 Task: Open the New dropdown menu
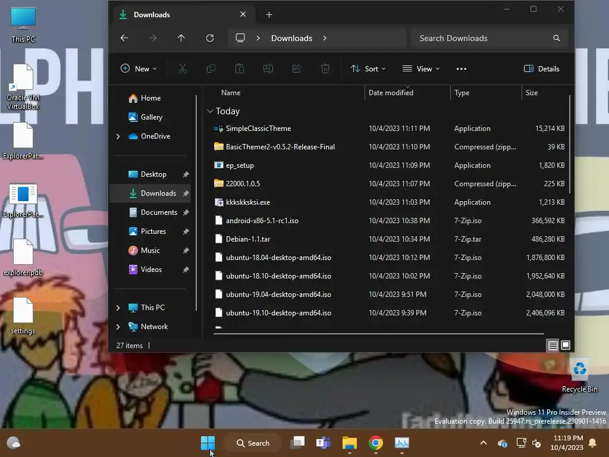click(x=139, y=69)
